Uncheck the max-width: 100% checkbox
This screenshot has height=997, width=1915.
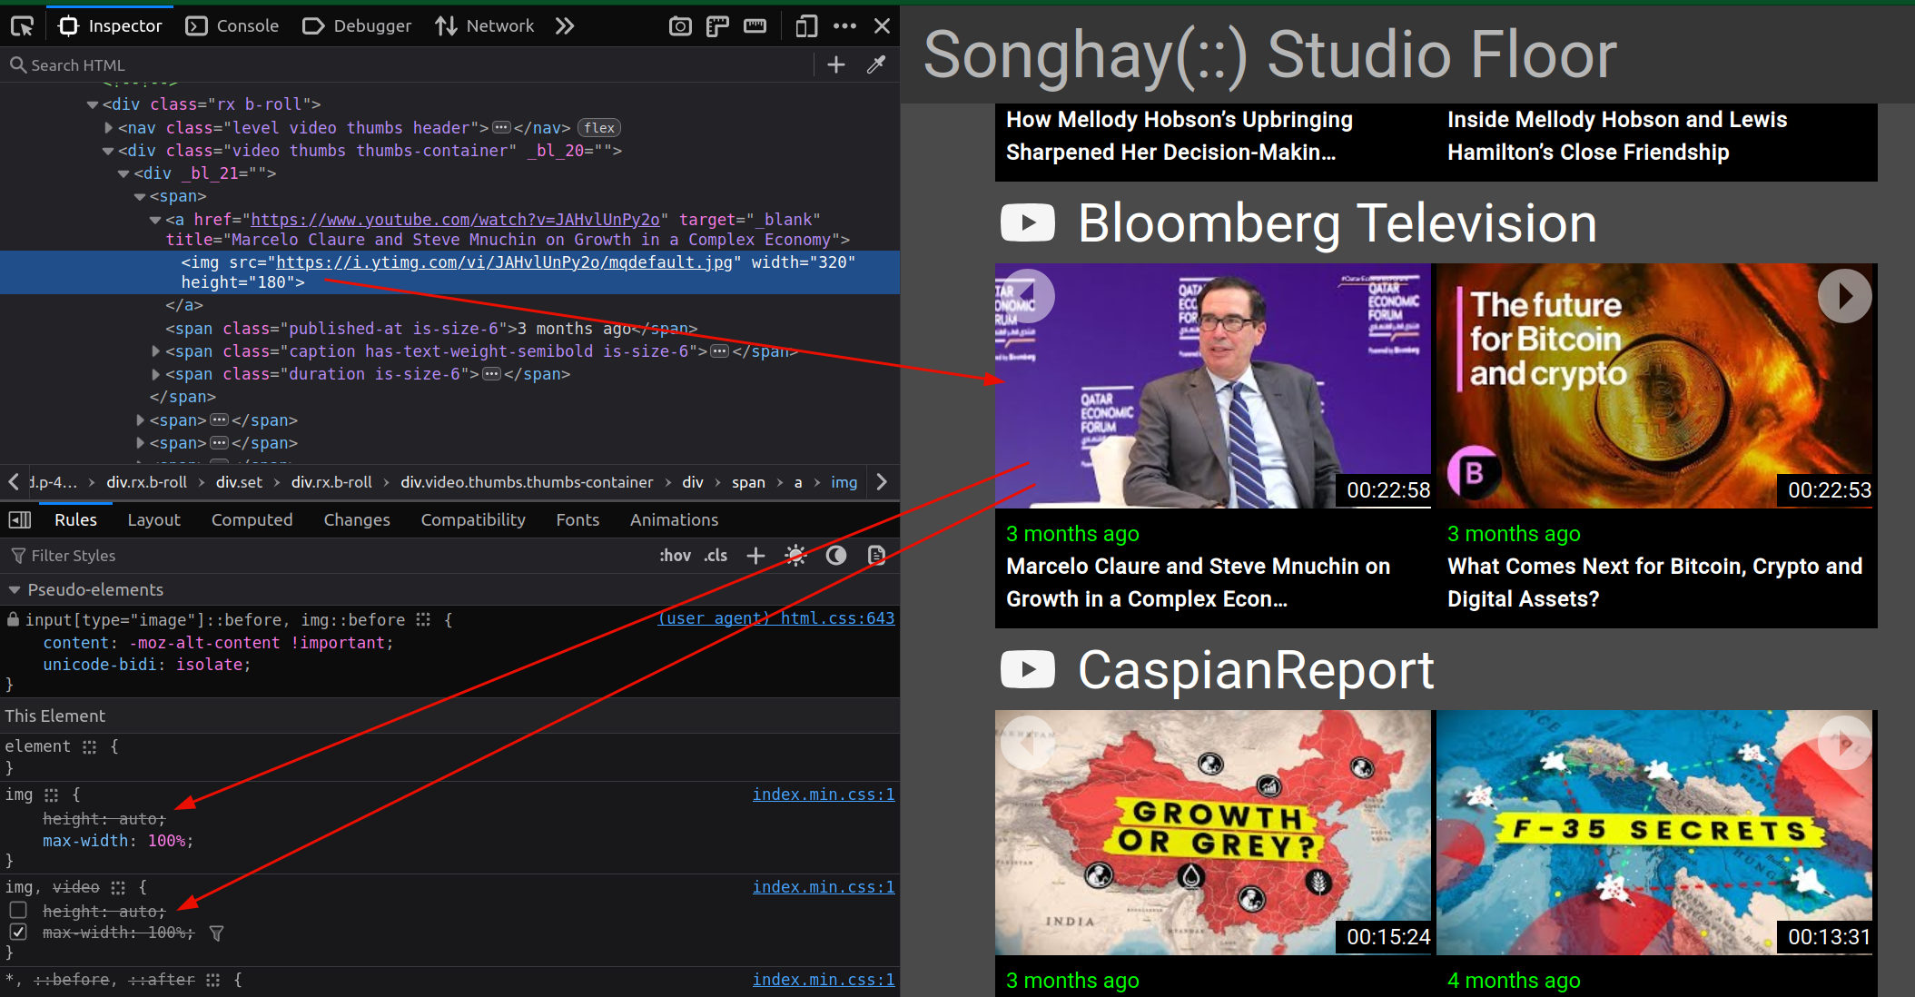pos(18,932)
